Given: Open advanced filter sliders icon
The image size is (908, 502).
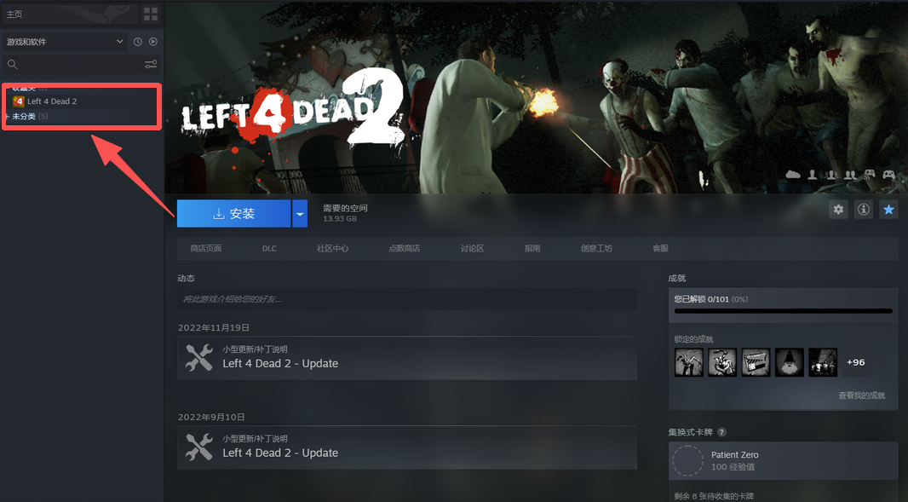Looking at the screenshot, I should (151, 64).
